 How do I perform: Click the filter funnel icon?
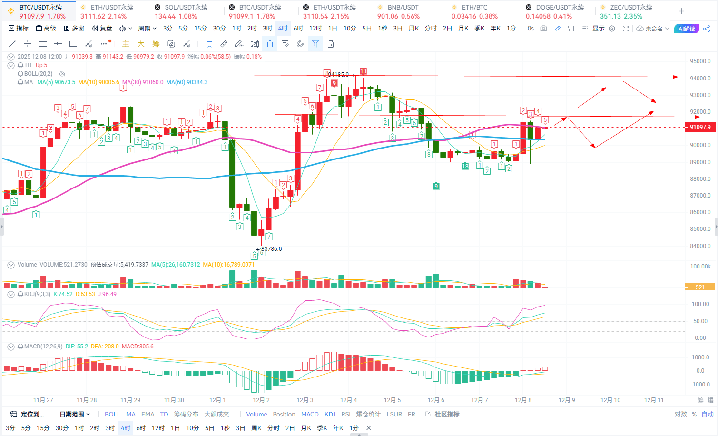(315, 44)
